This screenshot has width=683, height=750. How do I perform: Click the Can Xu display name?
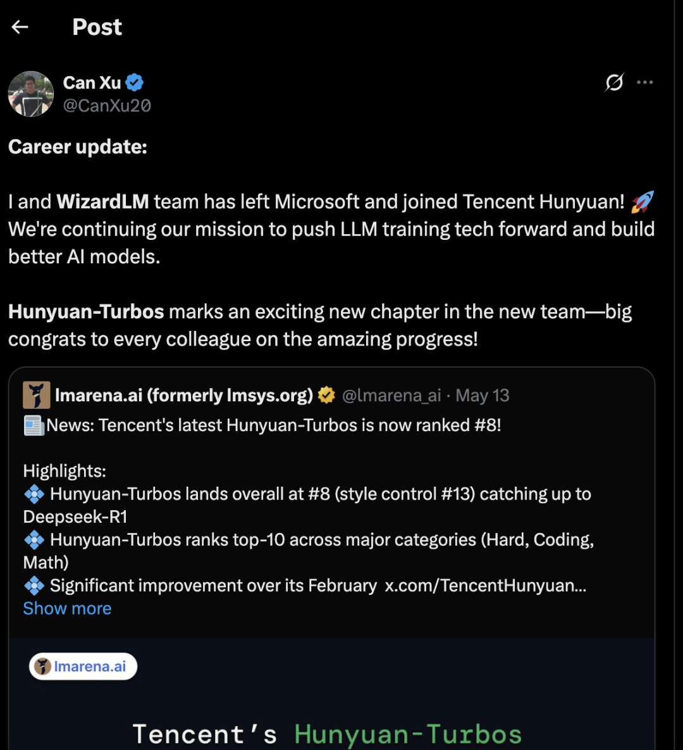point(92,83)
